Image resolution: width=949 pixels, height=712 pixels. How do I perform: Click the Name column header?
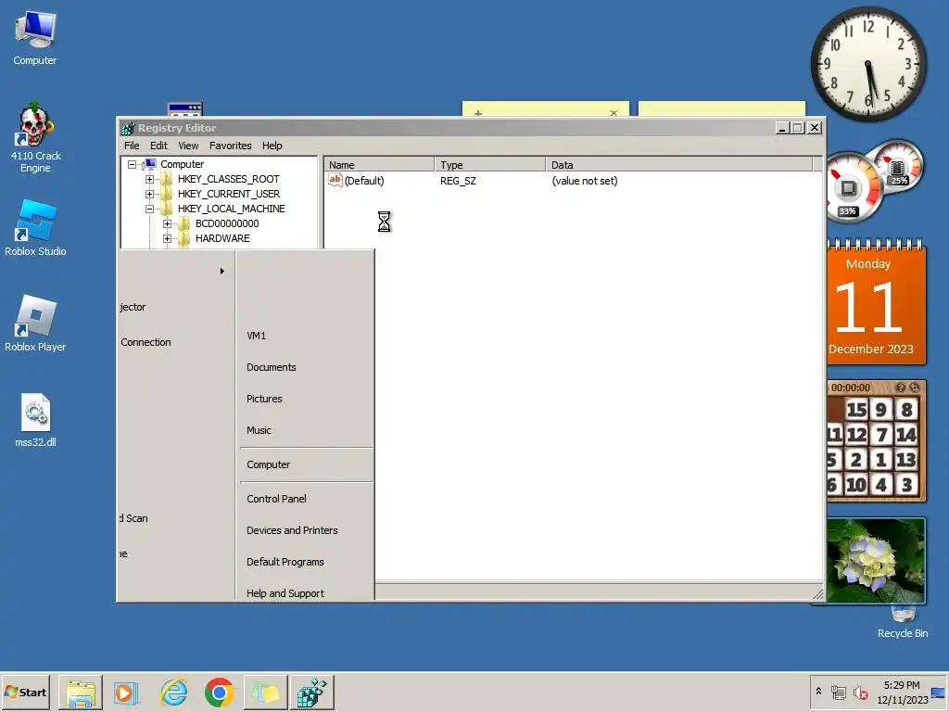(379, 165)
